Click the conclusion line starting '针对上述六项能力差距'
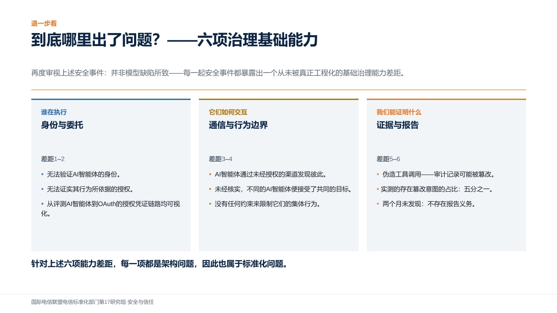The image size is (557, 313). [x=161, y=264]
